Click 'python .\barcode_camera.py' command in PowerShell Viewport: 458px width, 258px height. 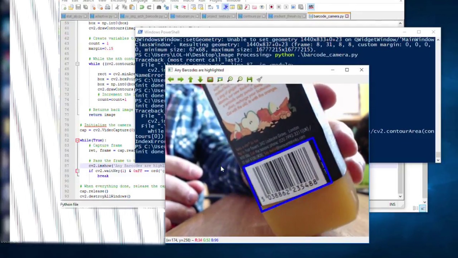coord(316,55)
